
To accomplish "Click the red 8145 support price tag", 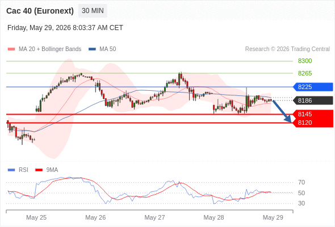I will (313, 114).
